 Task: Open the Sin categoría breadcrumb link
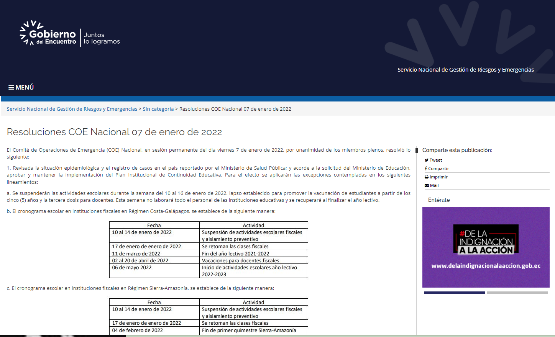pyautogui.click(x=158, y=109)
